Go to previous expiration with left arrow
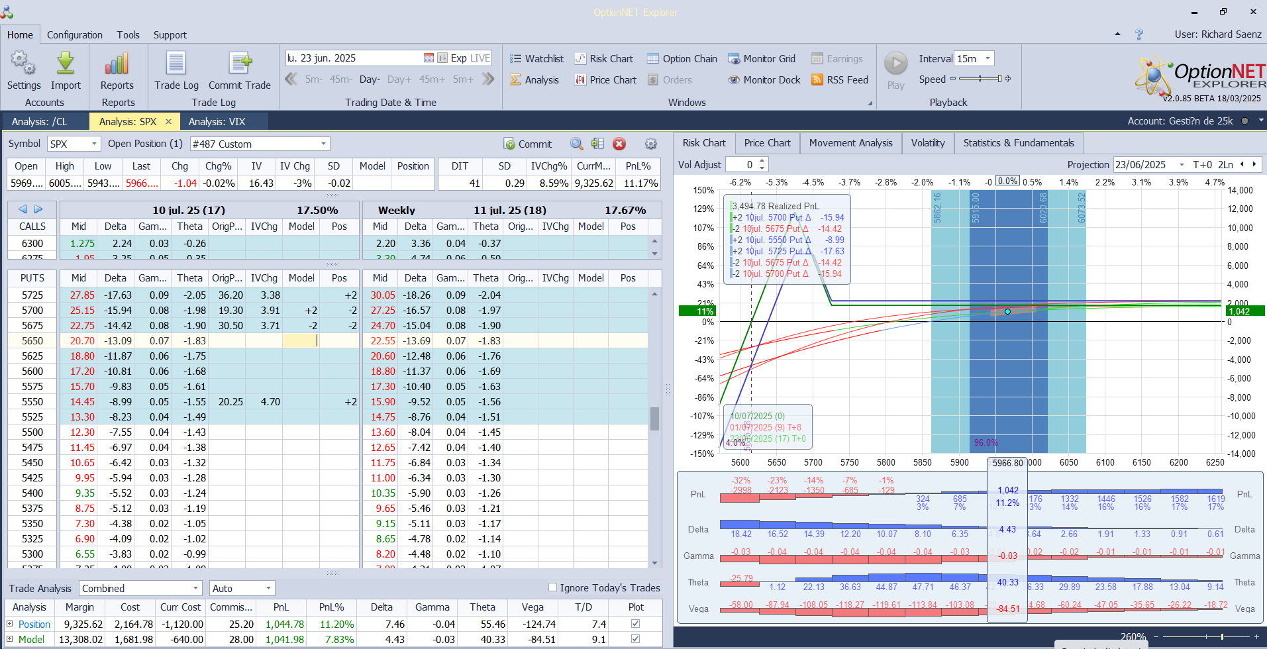This screenshot has height=649, width=1267. point(23,209)
